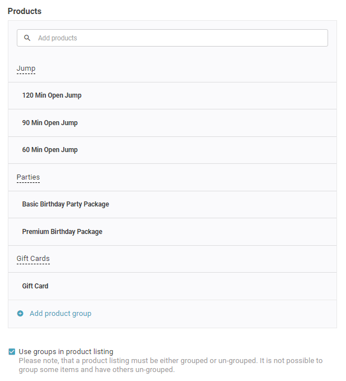This screenshot has height=381, width=346.
Task: Select the Gift Card product row
Action: point(35,286)
